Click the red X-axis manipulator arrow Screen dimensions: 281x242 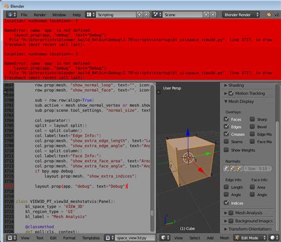tap(201, 170)
